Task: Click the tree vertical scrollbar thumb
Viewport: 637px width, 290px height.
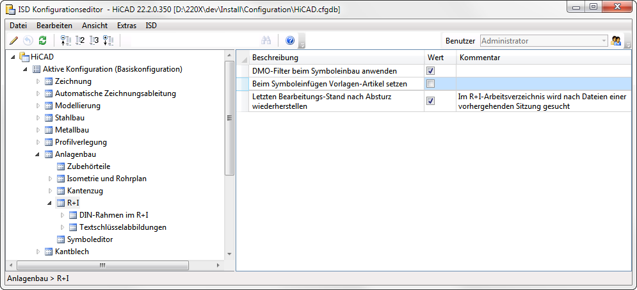Action: click(229, 118)
